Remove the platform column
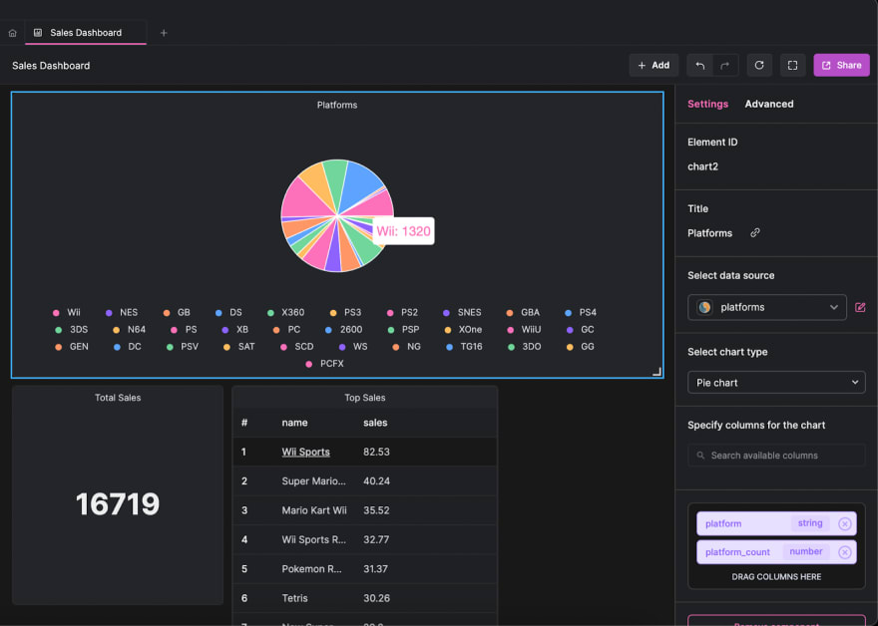 [x=844, y=523]
